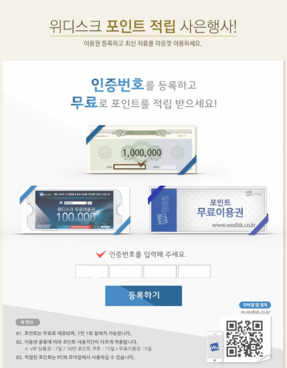
Task: Click the 모바일 앱 설치 badge
Action: click(255, 305)
